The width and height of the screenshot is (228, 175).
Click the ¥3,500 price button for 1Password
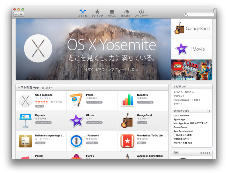click(90, 143)
